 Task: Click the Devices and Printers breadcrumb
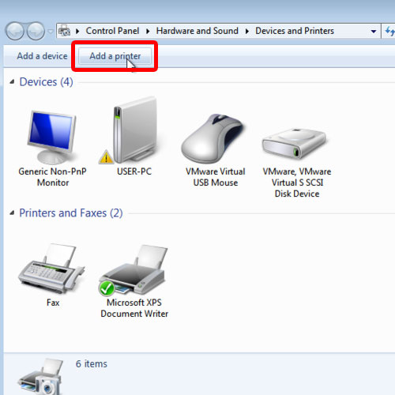pos(295,31)
